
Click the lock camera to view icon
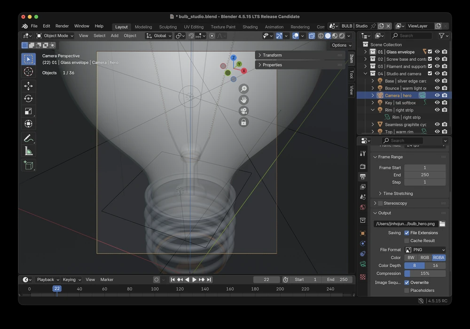243,122
